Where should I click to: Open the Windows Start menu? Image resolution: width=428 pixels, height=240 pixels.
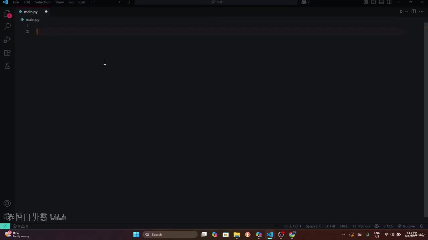coord(136,235)
